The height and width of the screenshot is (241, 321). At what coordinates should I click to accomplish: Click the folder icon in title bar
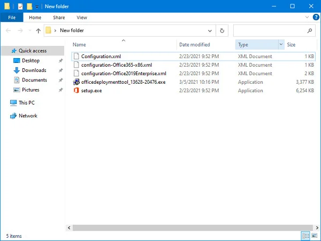coord(7,6)
